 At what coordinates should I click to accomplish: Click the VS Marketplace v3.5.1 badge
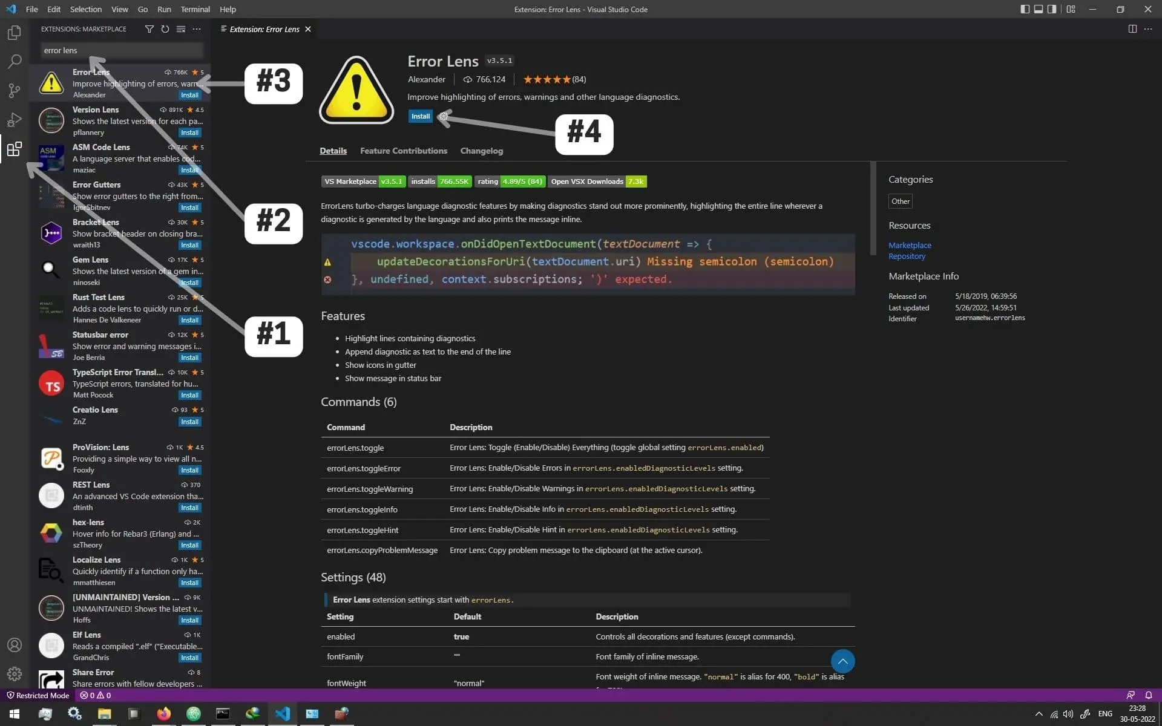363,181
